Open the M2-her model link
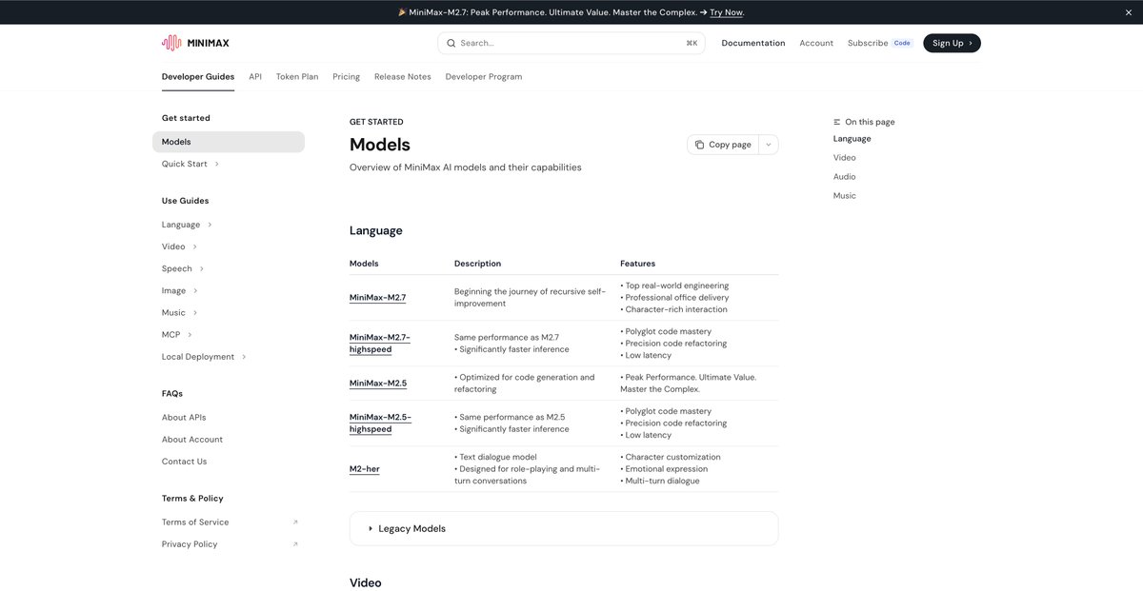 [x=365, y=469]
